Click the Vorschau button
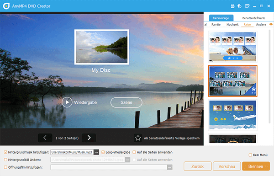 [227, 166]
